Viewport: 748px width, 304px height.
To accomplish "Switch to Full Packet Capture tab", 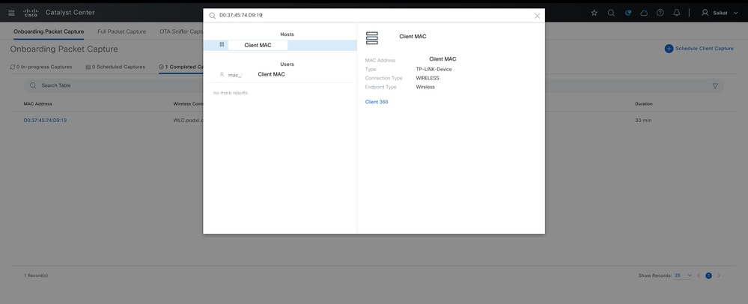I will point(121,31).
